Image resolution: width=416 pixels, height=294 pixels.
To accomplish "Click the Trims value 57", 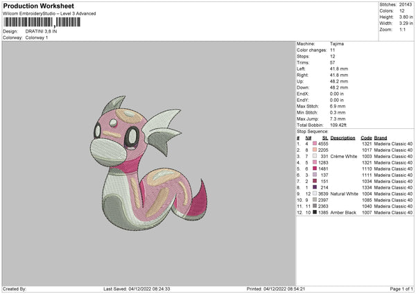I will 332,62.
